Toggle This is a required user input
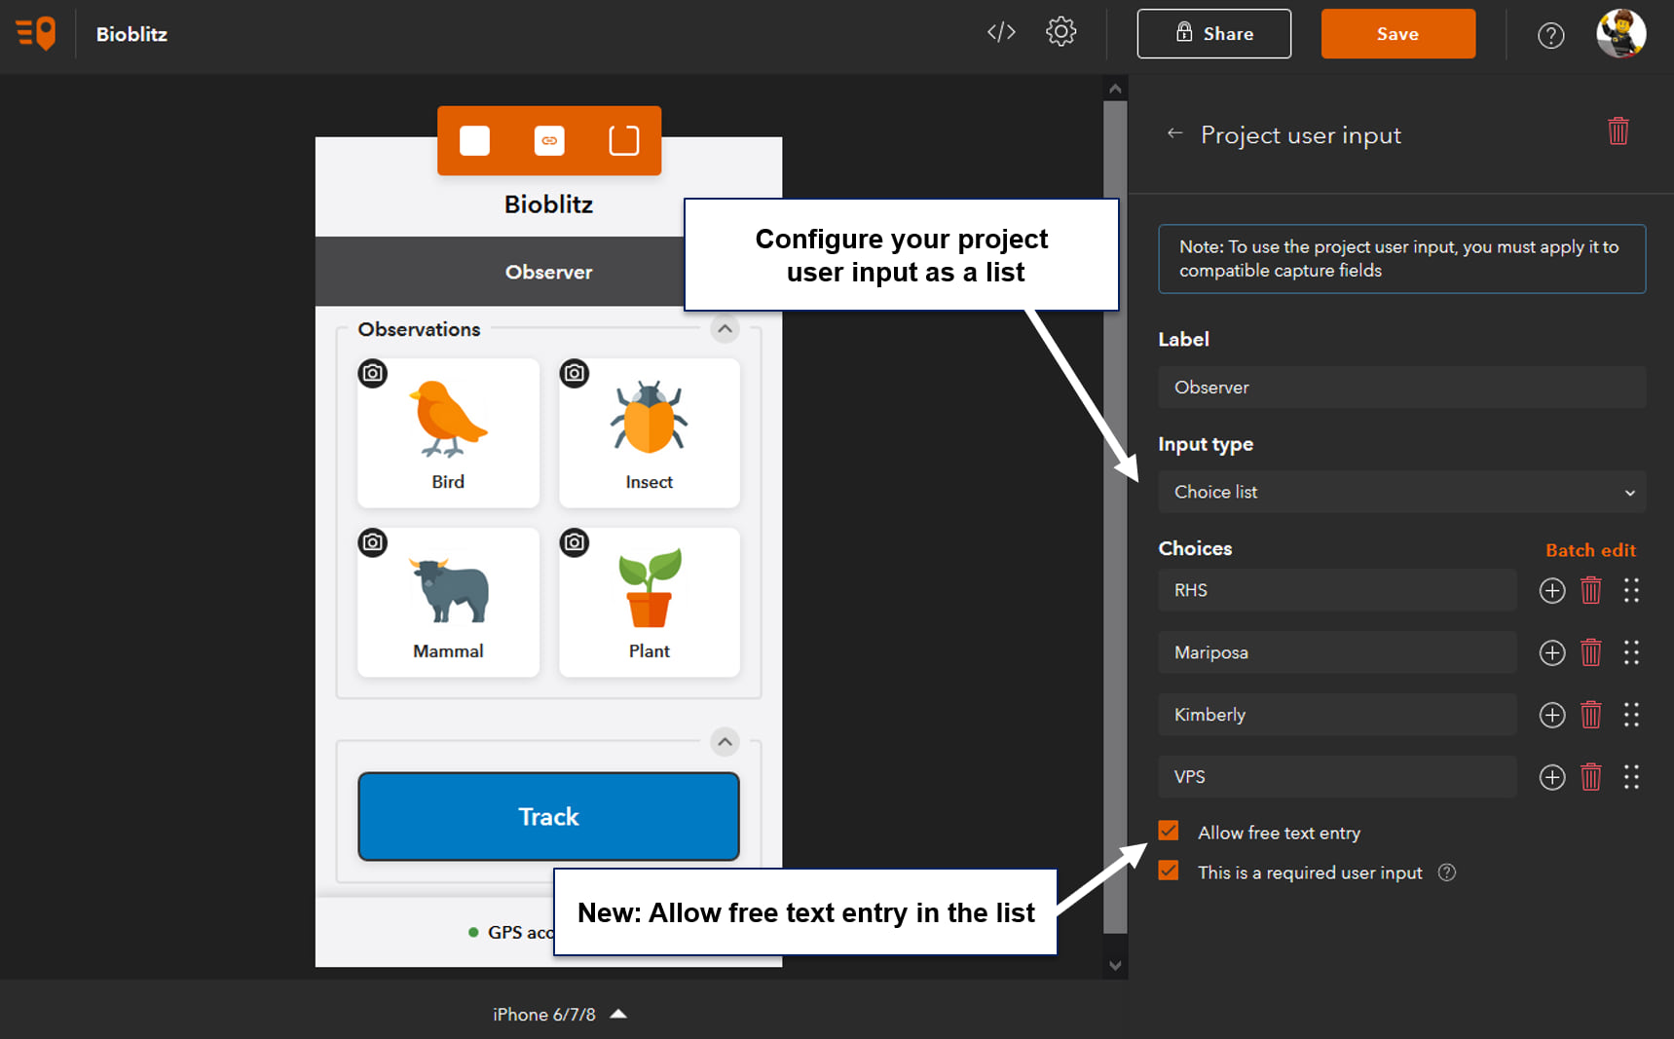 point(1168,871)
